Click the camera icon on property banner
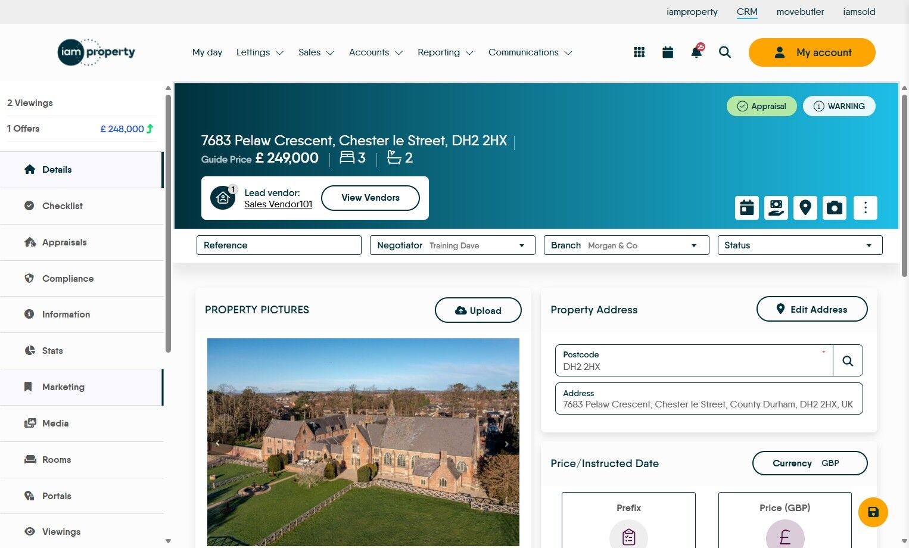The image size is (909, 548). 835,208
